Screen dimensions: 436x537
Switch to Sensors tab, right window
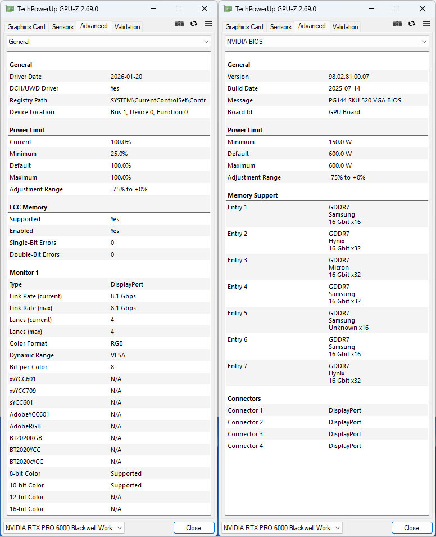[281, 26]
